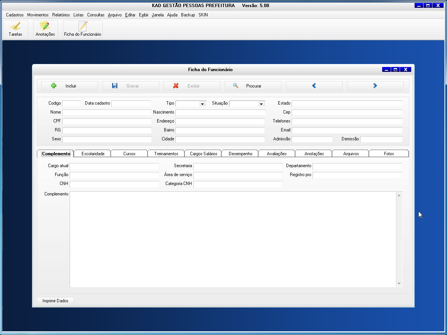Click the Área de serviço field
This screenshot has width=447, height=335.
tap(238, 175)
